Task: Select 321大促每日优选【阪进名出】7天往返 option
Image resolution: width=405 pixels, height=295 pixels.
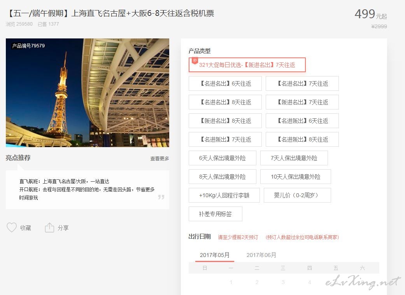Action: (247, 65)
